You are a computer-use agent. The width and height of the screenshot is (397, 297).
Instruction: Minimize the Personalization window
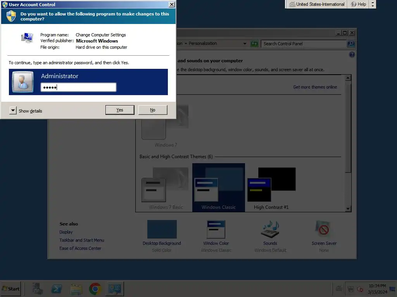(x=339, y=32)
